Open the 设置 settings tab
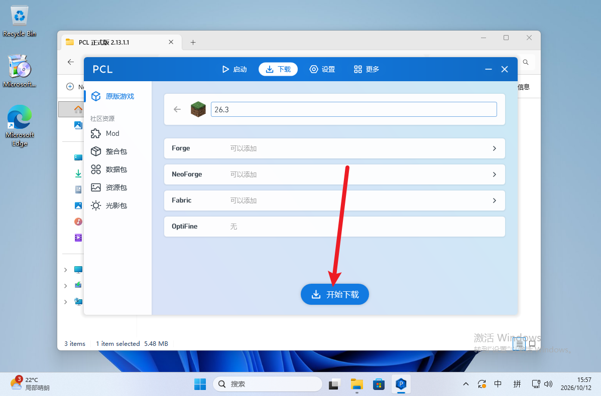This screenshot has width=601, height=396. (x=322, y=69)
